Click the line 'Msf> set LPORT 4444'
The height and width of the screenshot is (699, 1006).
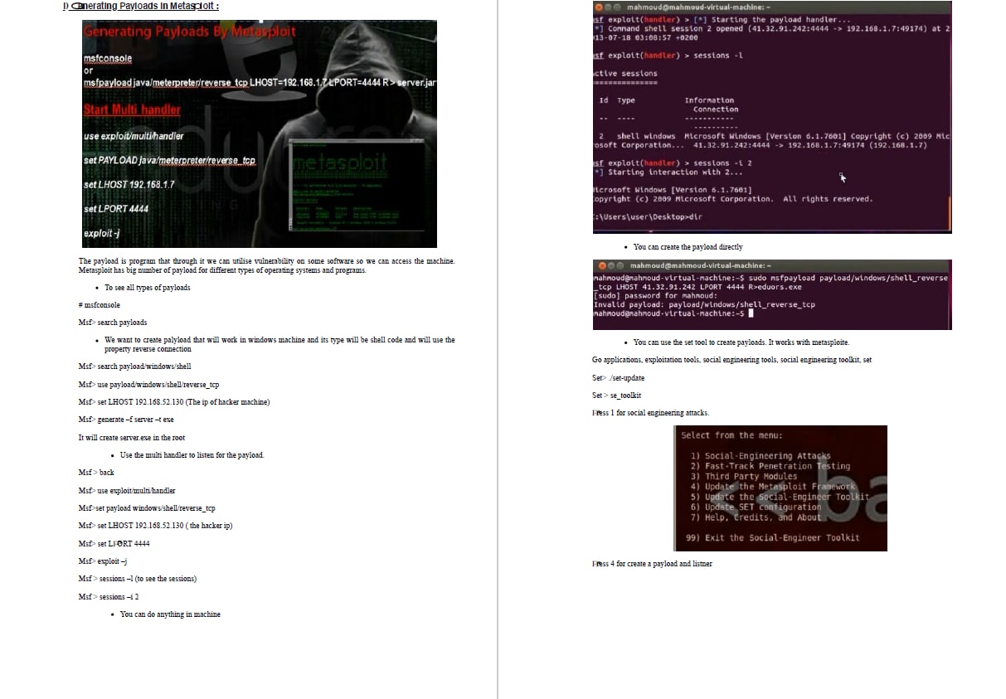coord(114,544)
